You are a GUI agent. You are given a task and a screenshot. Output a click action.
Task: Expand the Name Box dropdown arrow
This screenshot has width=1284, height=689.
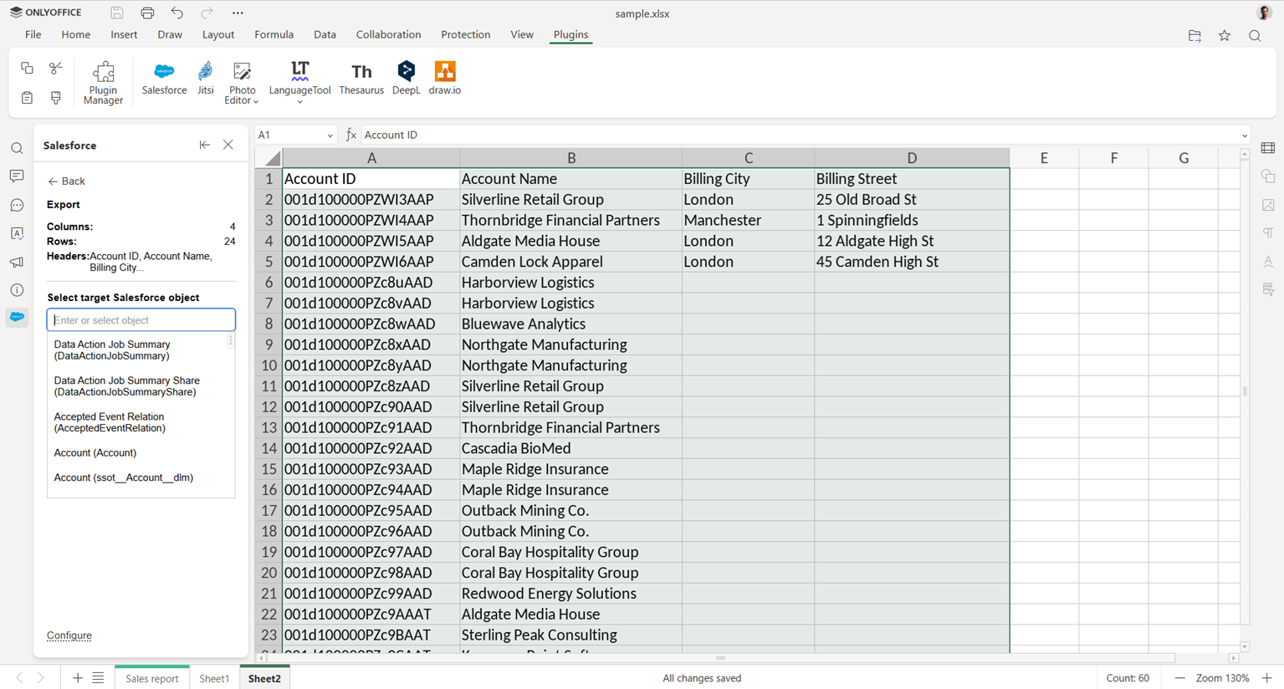(x=330, y=135)
